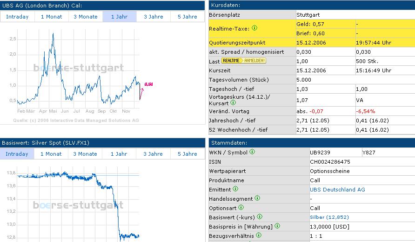Select 3 Jahre tab in UBS AG chart
Image resolution: width=415 pixels, height=242 pixels.
pyautogui.click(x=154, y=17)
